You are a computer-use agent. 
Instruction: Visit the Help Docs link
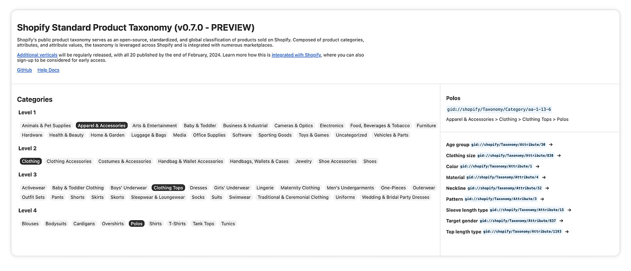click(48, 70)
